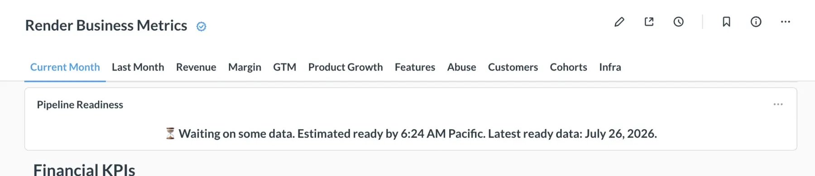This screenshot has height=176, width=815.
Task: Click the Render Business Metrics title
Action: point(106,25)
